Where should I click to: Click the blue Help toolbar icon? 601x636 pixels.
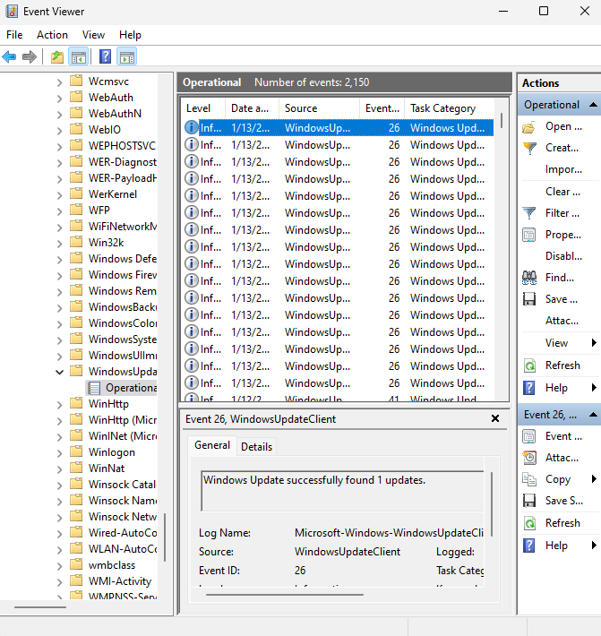105,56
